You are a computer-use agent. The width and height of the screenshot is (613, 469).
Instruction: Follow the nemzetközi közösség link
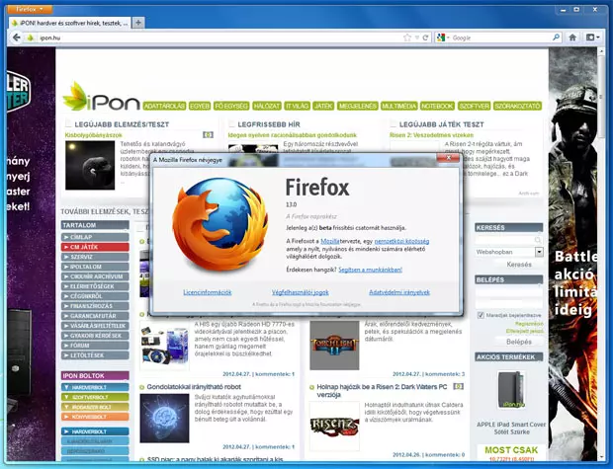pyautogui.click(x=401, y=241)
